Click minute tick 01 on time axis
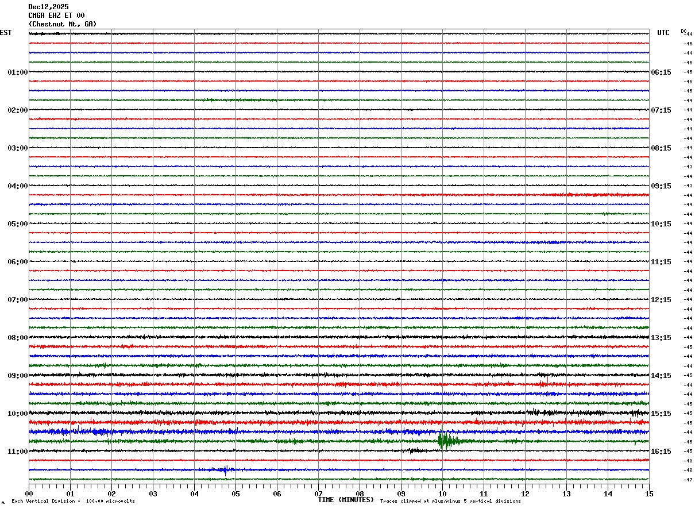This screenshot has height=509, width=695. [70, 493]
